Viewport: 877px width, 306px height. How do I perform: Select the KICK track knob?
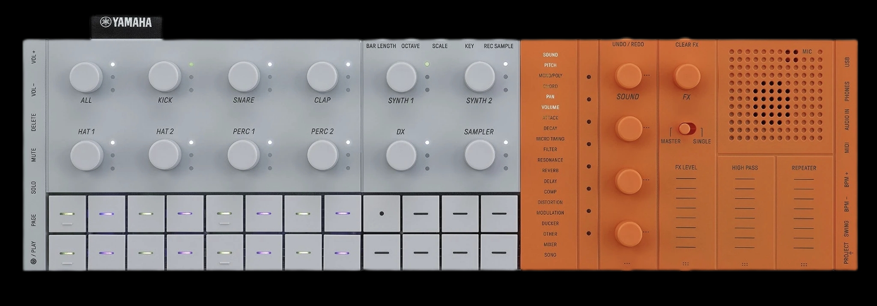tap(165, 77)
